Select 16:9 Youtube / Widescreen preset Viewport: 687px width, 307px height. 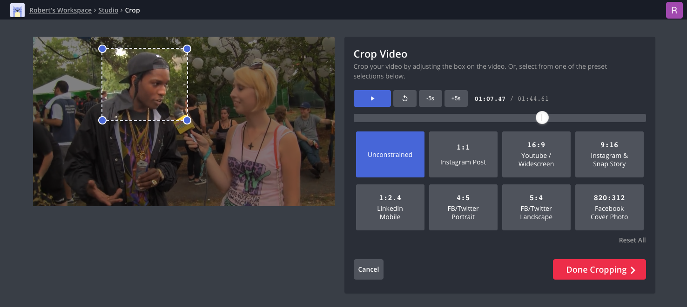(536, 155)
